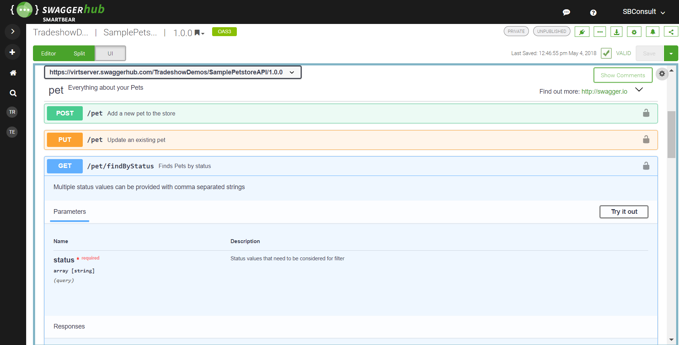Open API settings gear in toolbar
Viewport: 679px width, 345px height.
point(634,32)
